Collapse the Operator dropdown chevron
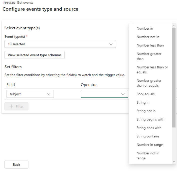 coord(123,94)
